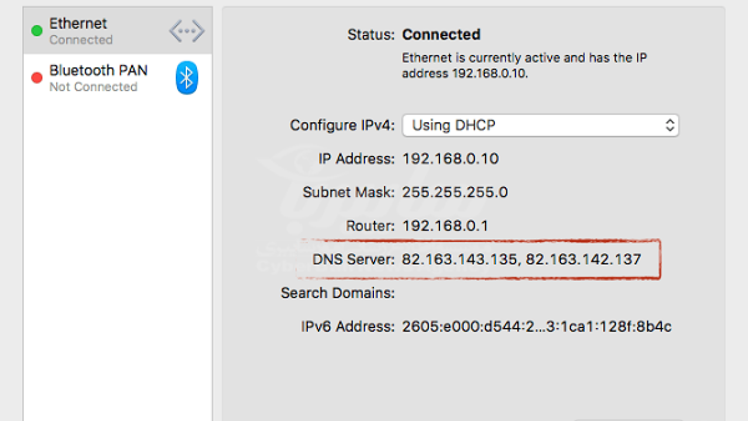Click the IP Address value 192.168.0.10
Screen dimensions: 748x421
[x=451, y=159]
